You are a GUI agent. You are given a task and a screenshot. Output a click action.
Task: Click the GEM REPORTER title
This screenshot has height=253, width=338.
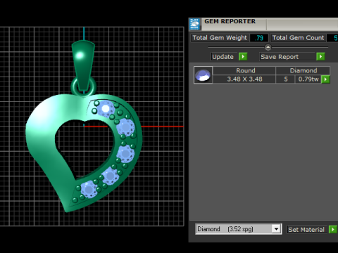pos(230,21)
